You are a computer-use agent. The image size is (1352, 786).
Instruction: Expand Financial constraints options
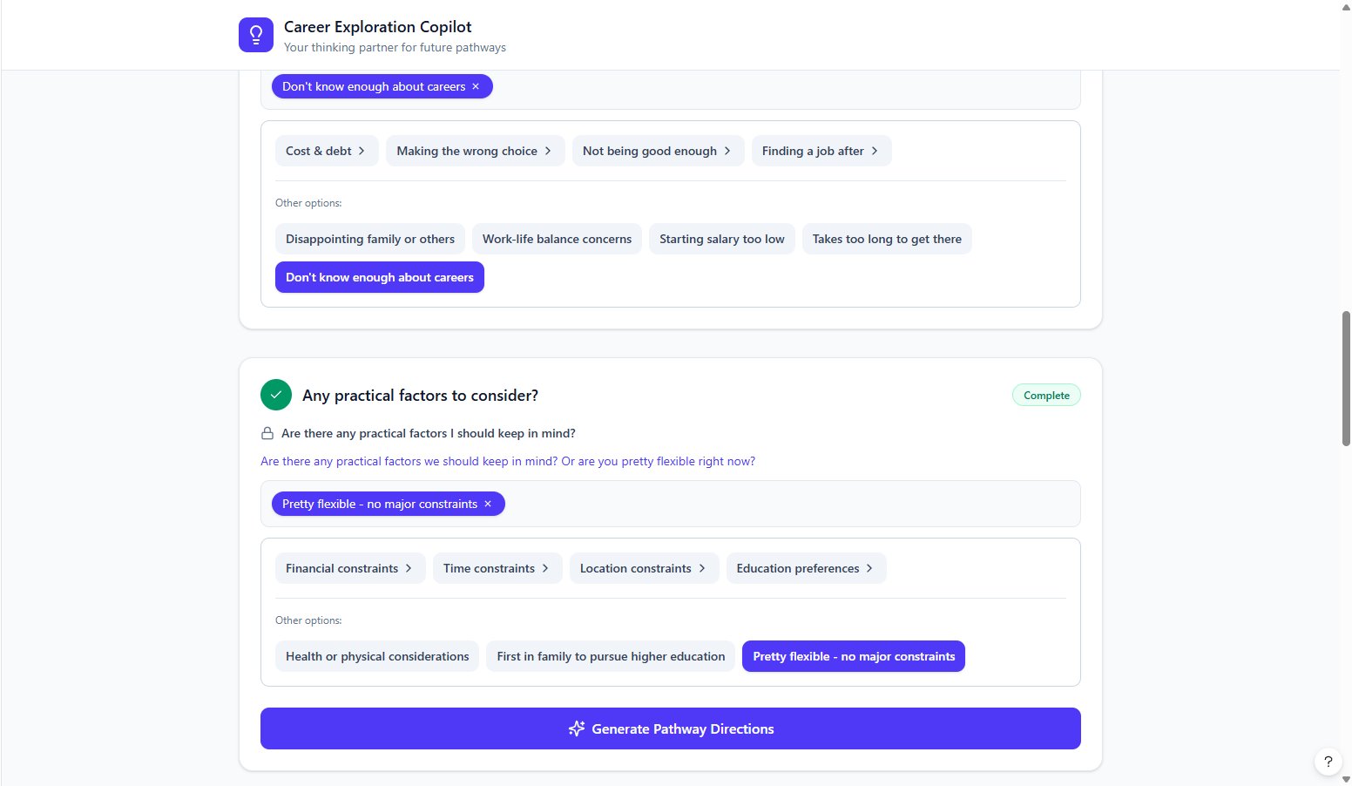coord(350,568)
